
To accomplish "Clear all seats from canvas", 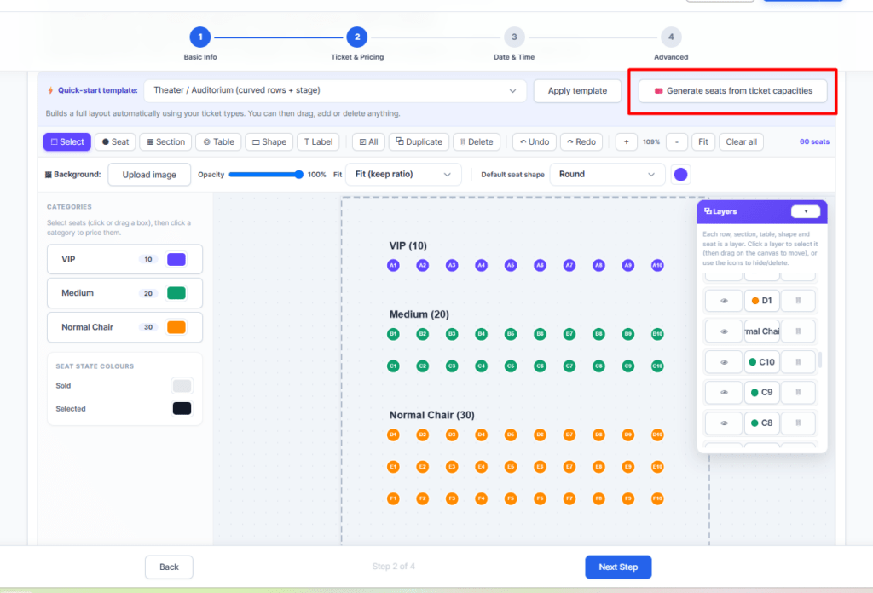I will 741,141.
